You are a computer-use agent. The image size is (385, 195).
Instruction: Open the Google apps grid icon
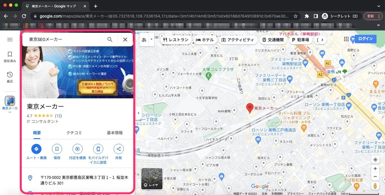click(x=346, y=39)
